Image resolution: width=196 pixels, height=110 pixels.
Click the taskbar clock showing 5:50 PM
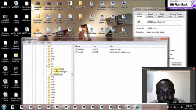pos(189,107)
